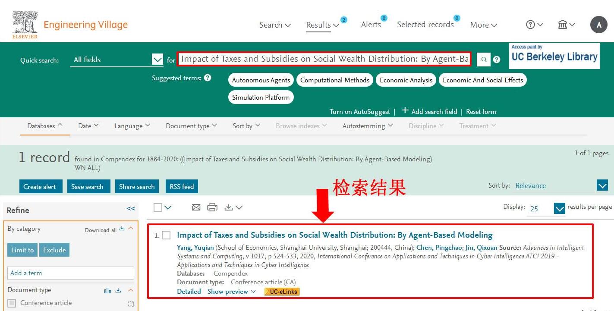
Task: Click the Create alert button
Action: pos(41,186)
